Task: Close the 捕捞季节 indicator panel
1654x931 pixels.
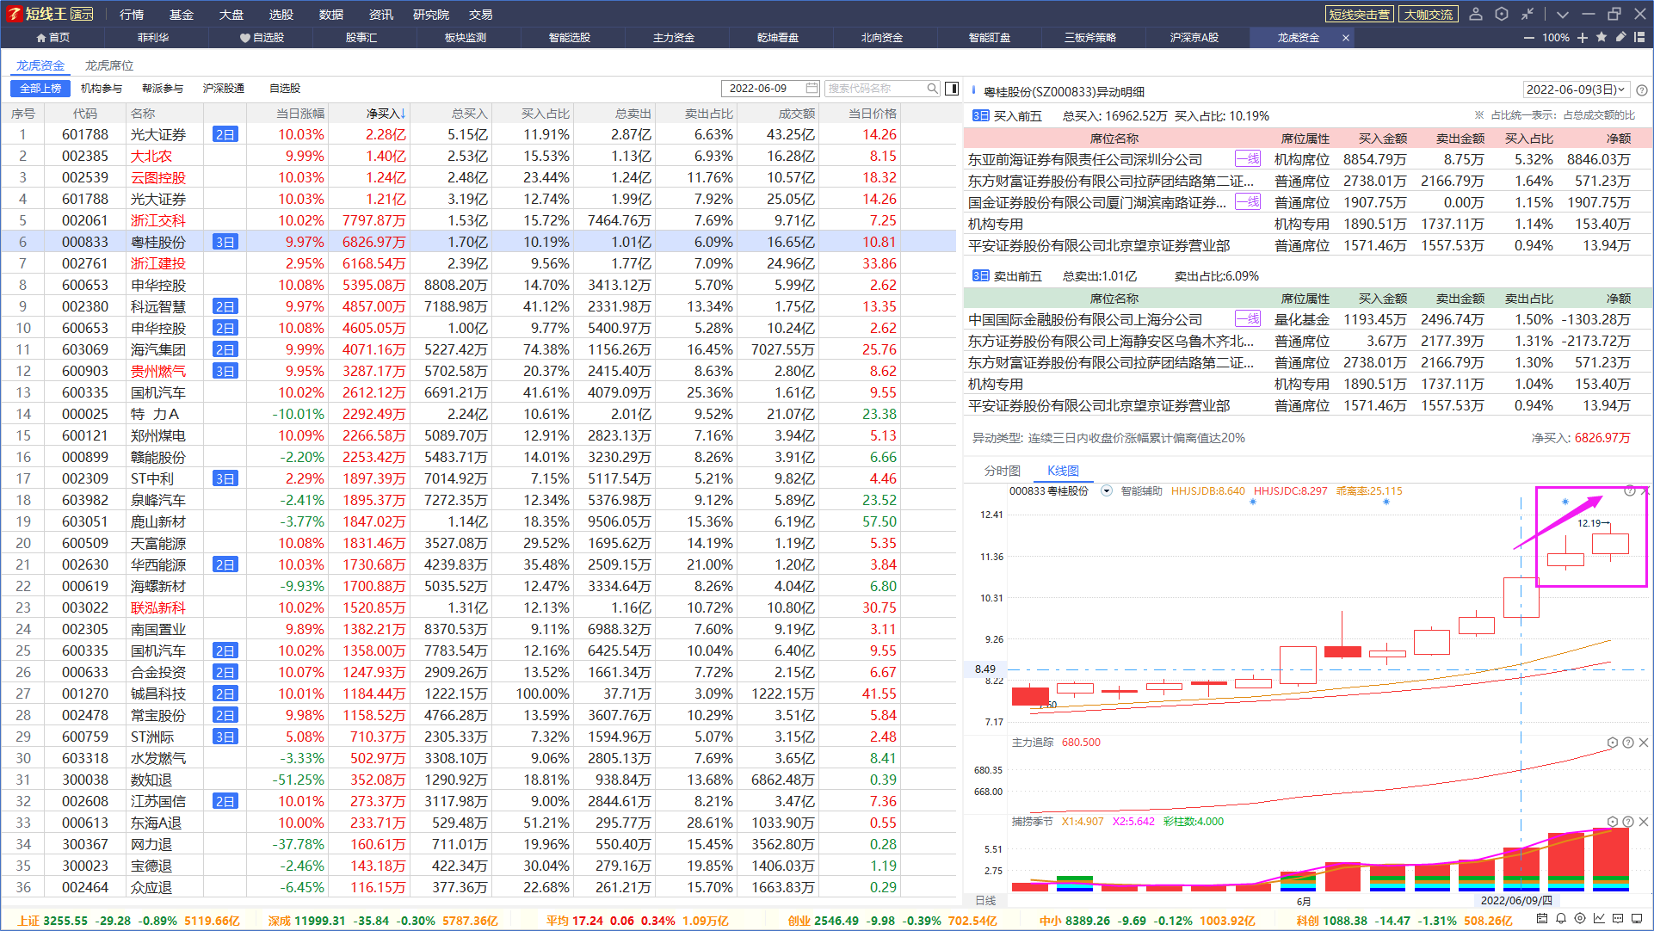Action: 1644,822
